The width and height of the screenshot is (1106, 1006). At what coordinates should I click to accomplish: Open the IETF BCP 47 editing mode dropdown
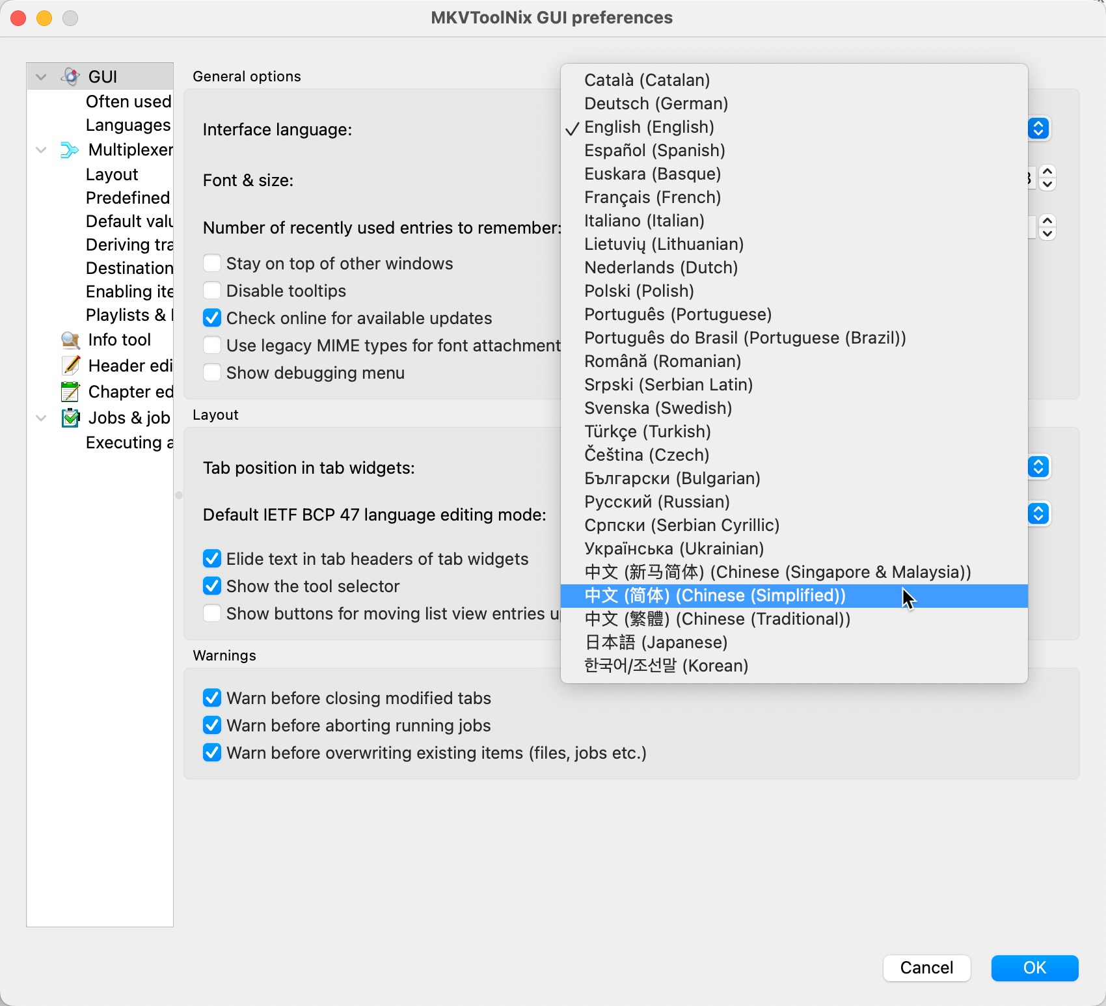pos(1038,514)
